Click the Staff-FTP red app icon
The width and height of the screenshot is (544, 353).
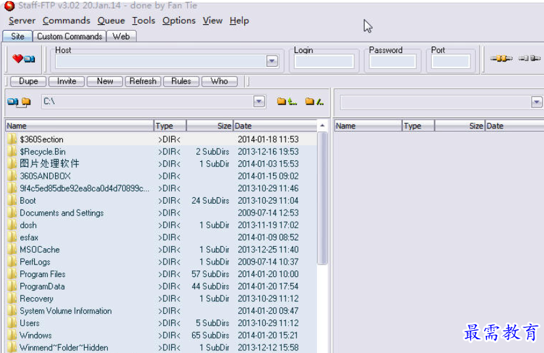(x=9, y=5)
